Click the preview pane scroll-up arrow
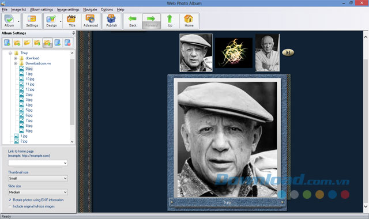The width and height of the screenshot is (369, 219). coord(366,37)
